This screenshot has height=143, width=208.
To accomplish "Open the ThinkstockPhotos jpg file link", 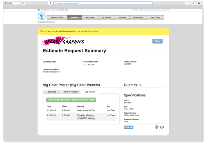I will (x=86, y=117).
